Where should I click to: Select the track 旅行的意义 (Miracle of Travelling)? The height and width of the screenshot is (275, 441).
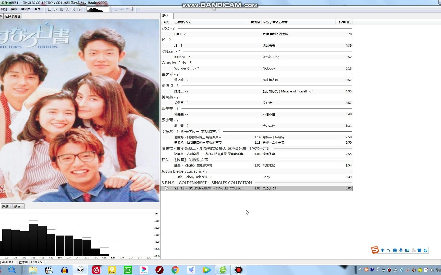256,91
